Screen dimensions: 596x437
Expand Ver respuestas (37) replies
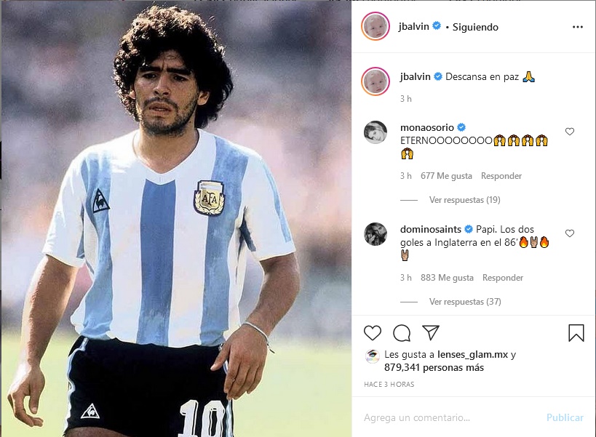[x=465, y=302]
